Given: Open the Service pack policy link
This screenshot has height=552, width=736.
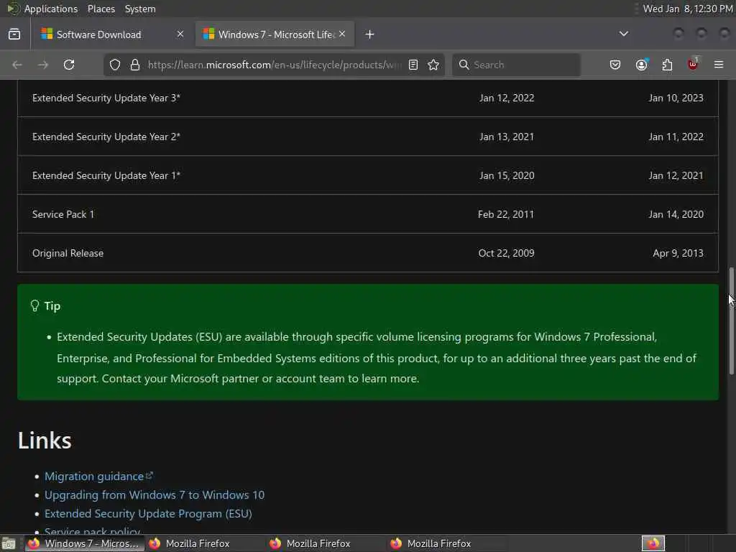Looking at the screenshot, I should pyautogui.click(x=93, y=531).
